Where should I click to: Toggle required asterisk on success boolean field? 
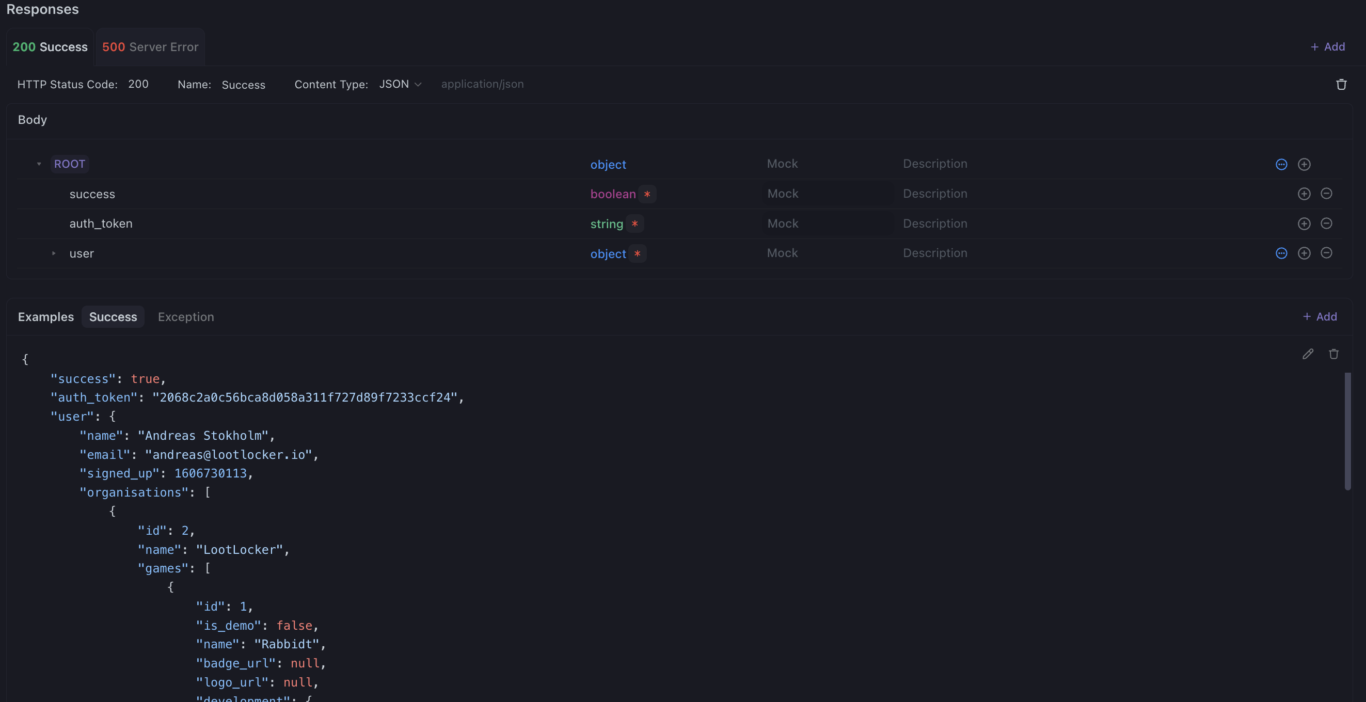pyautogui.click(x=647, y=194)
